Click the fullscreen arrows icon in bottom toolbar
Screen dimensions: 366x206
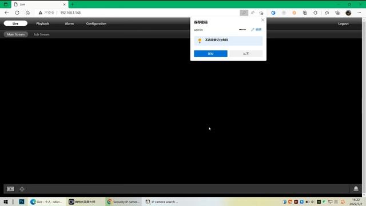pyautogui.click(x=22, y=189)
